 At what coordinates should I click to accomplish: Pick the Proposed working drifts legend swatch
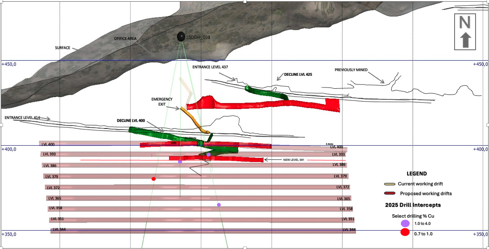pos(390,193)
